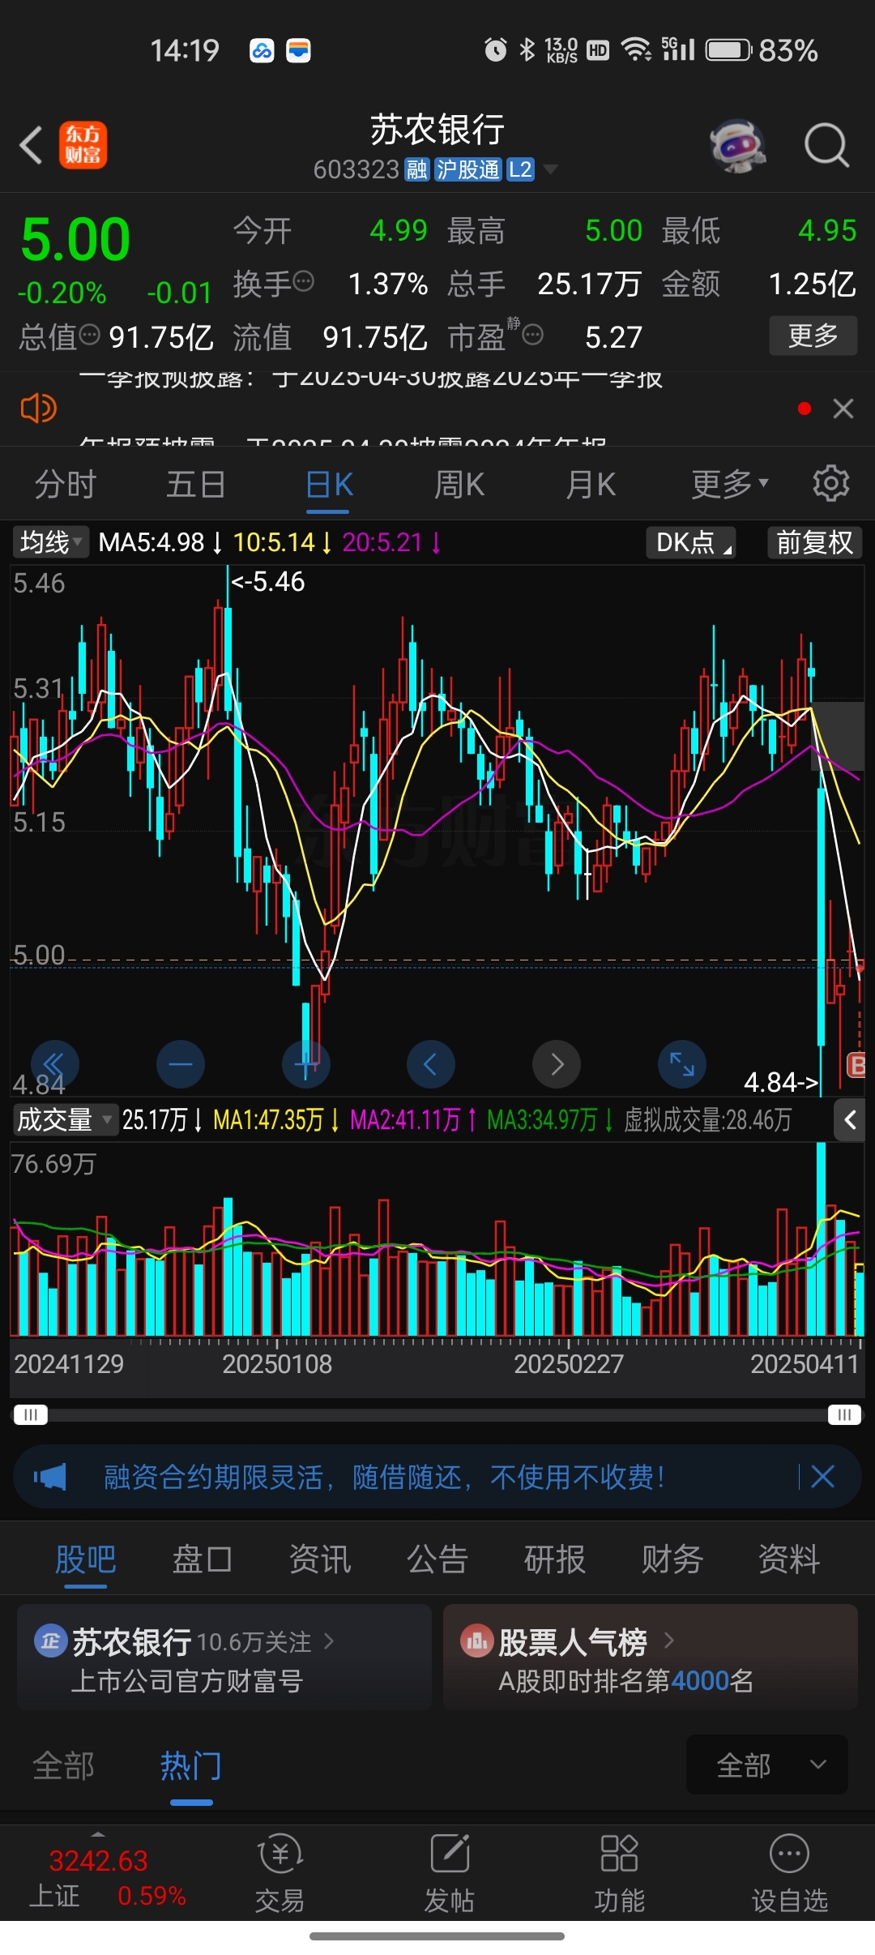Select the 全部 posts filter
The height and width of the screenshot is (1955, 875).
(x=63, y=1765)
